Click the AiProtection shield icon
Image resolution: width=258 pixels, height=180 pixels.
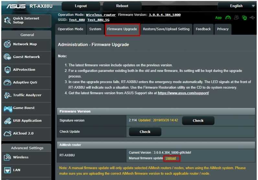(x=7, y=70)
